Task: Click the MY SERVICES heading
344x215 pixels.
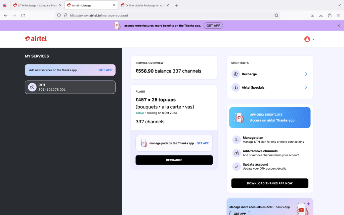Action: (x=37, y=56)
